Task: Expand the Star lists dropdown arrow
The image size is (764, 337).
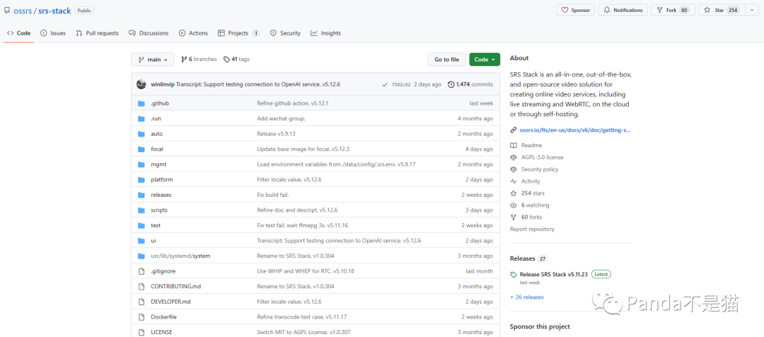Action: 752,10
